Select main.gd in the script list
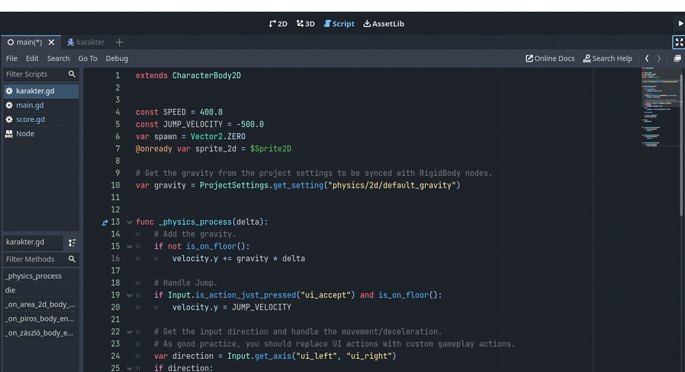 [x=30, y=105]
